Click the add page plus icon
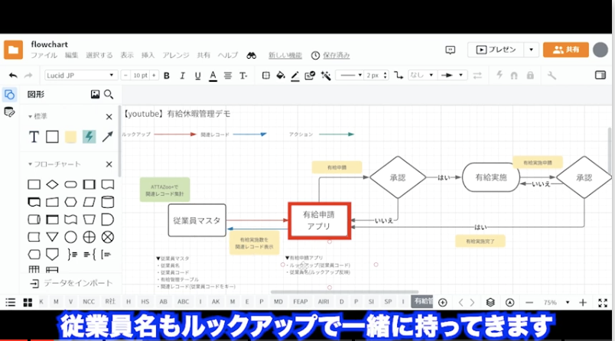 tap(443, 302)
